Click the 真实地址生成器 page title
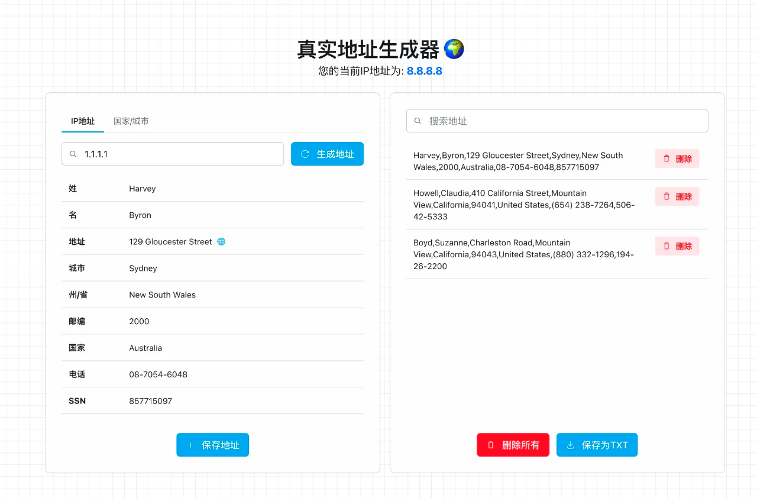The width and height of the screenshot is (757, 498). coord(368,50)
